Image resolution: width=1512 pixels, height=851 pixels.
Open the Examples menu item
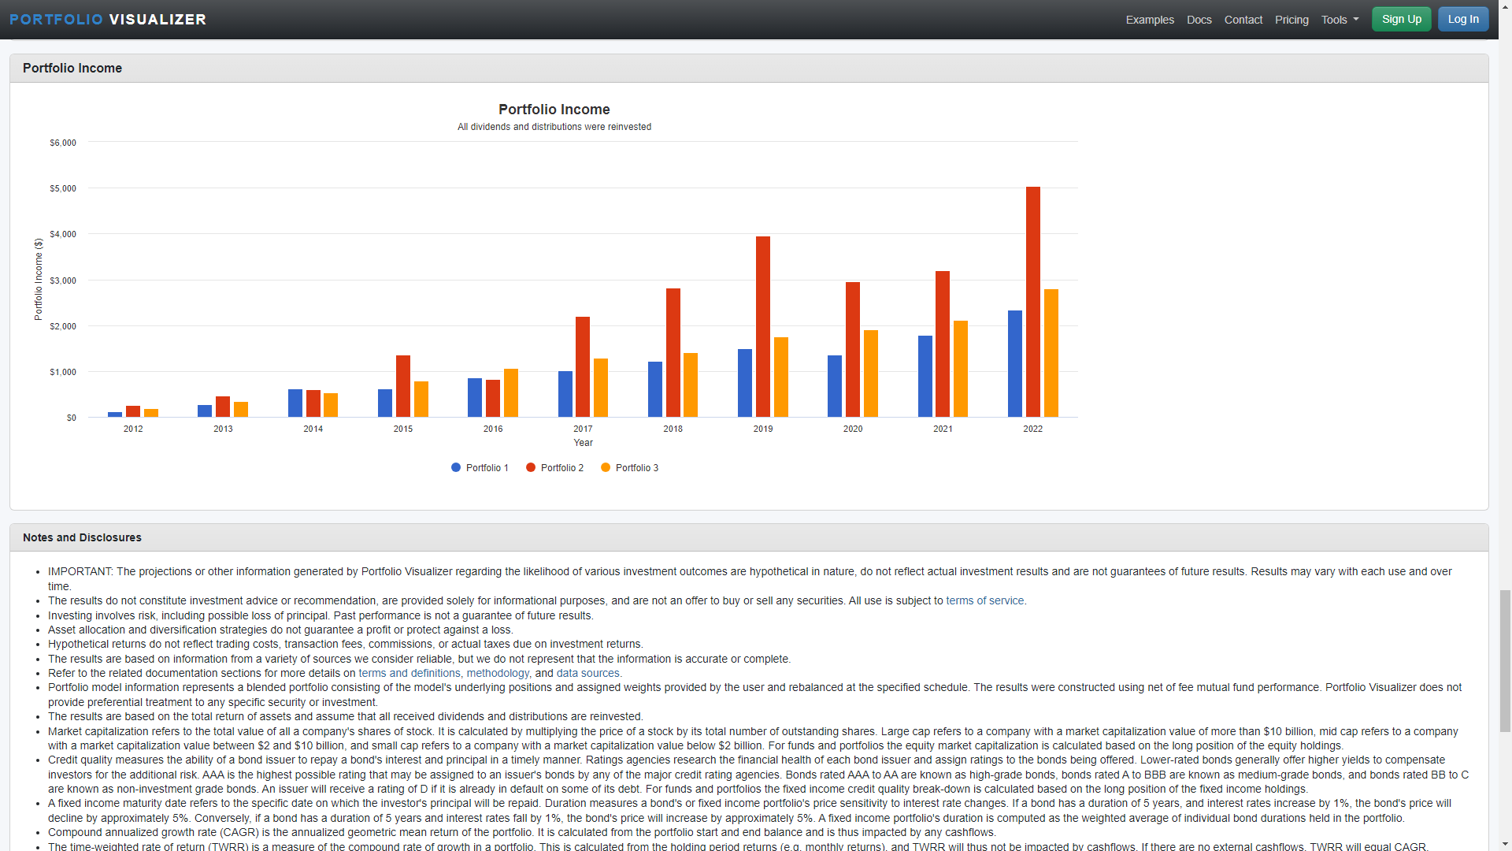click(1149, 20)
